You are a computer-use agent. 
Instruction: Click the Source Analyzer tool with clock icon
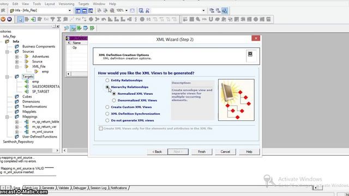coord(67,28)
